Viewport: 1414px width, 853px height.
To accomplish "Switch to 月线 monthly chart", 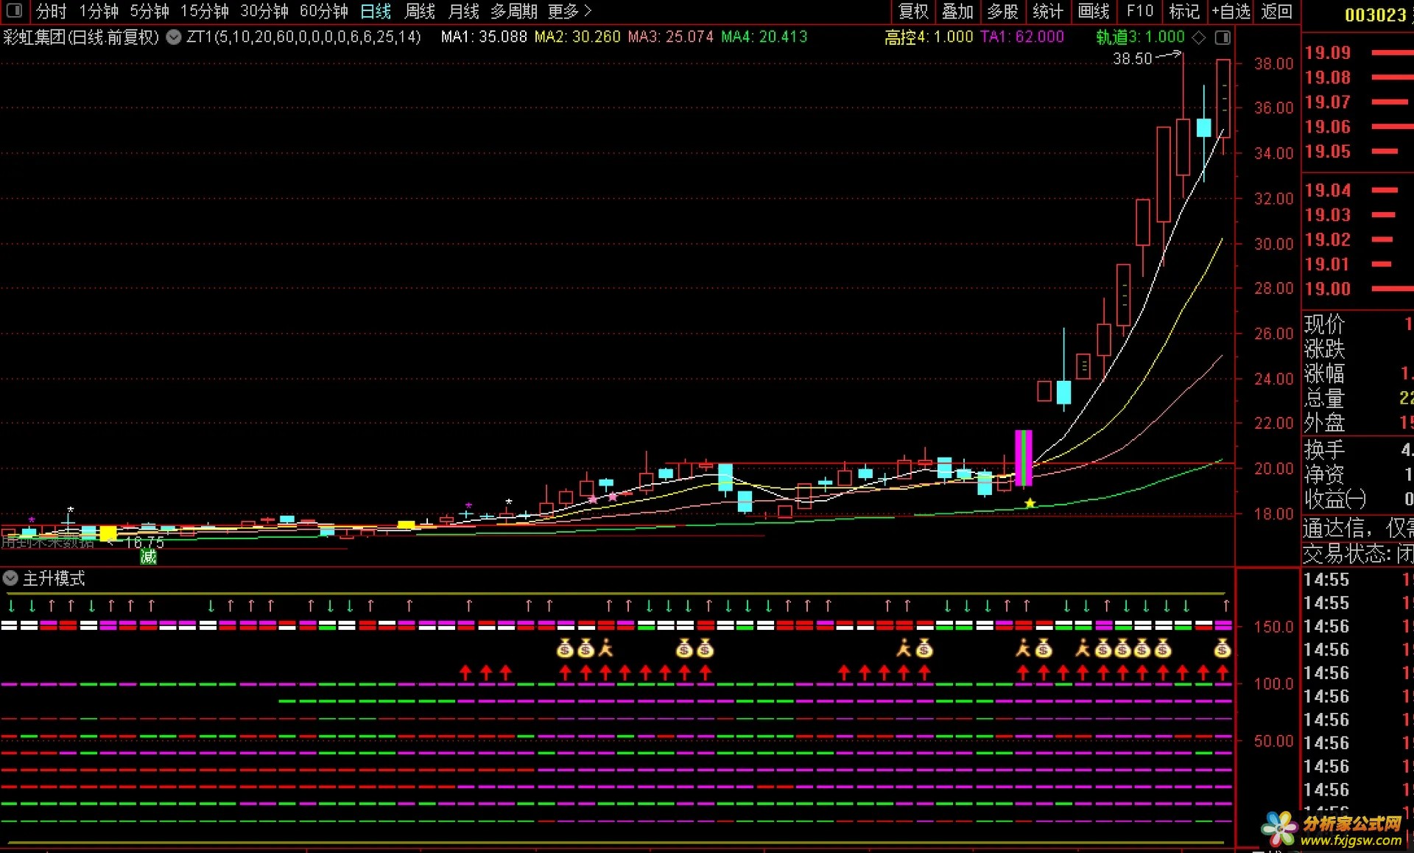I will [464, 11].
